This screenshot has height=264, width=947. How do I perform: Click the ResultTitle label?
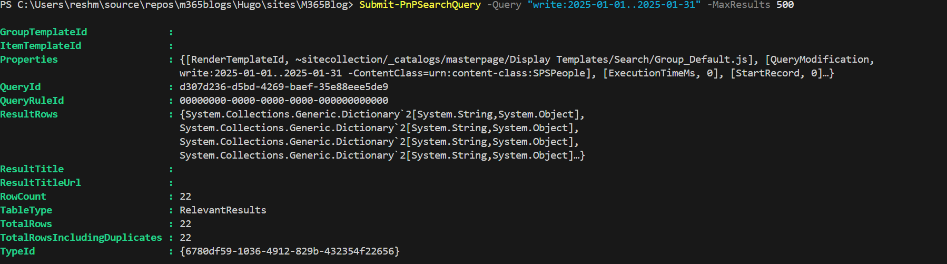click(x=32, y=169)
